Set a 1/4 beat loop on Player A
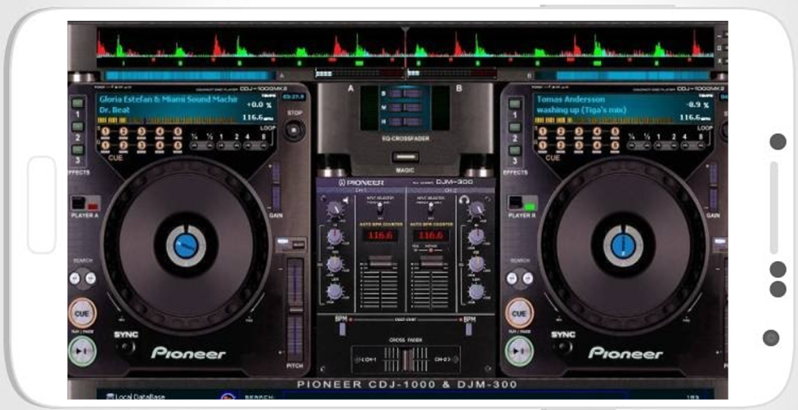This screenshot has width=798, height=410. (x=194, y=146)
